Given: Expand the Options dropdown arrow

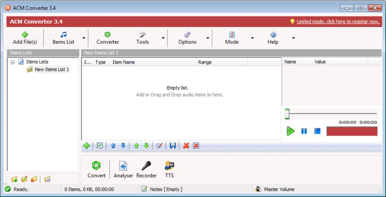Looking at the screenshot, I should 208,38.
